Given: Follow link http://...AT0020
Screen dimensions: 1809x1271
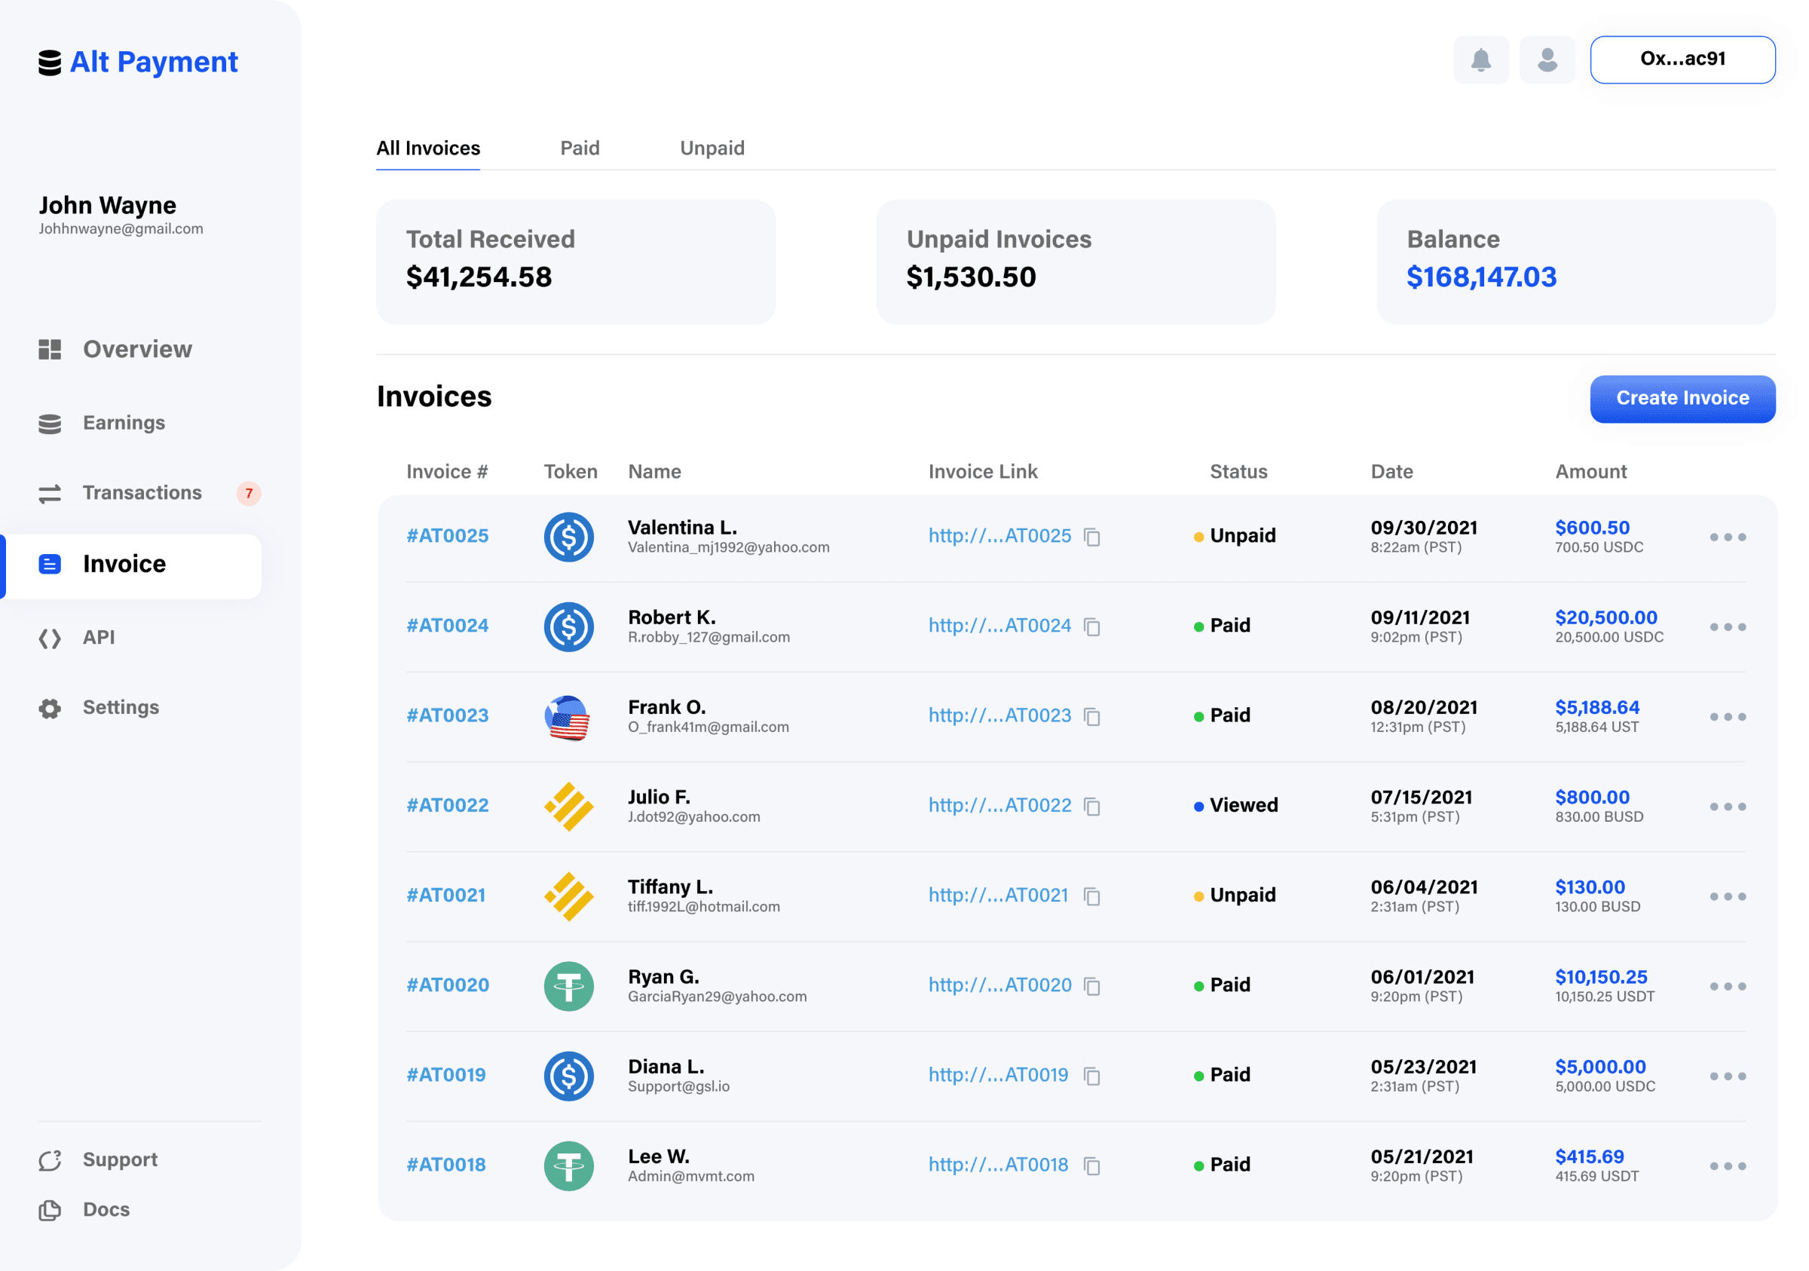Looking at the screenshot, I should click(x=999, y=986).
